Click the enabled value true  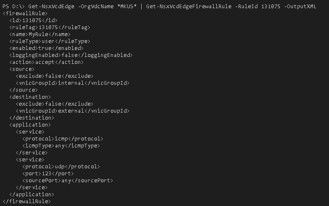click(45, 48)
